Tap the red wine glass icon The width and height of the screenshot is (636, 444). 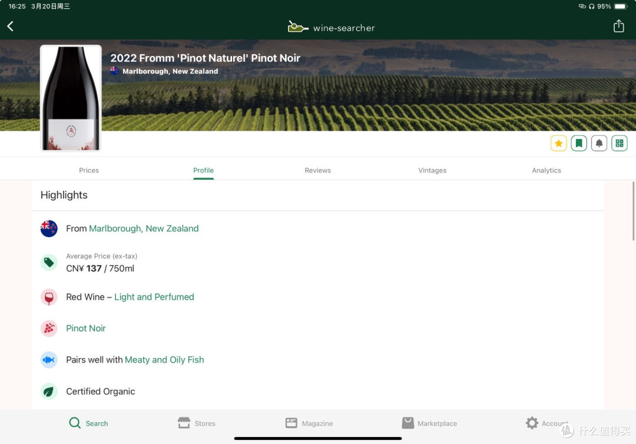(49, 297)
